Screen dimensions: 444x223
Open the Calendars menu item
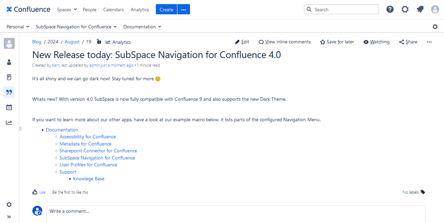click(x=113, y=10)
